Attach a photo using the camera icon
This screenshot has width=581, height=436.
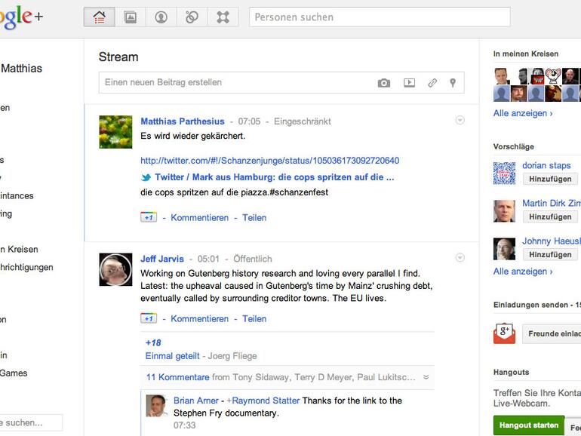coord(384,83)
